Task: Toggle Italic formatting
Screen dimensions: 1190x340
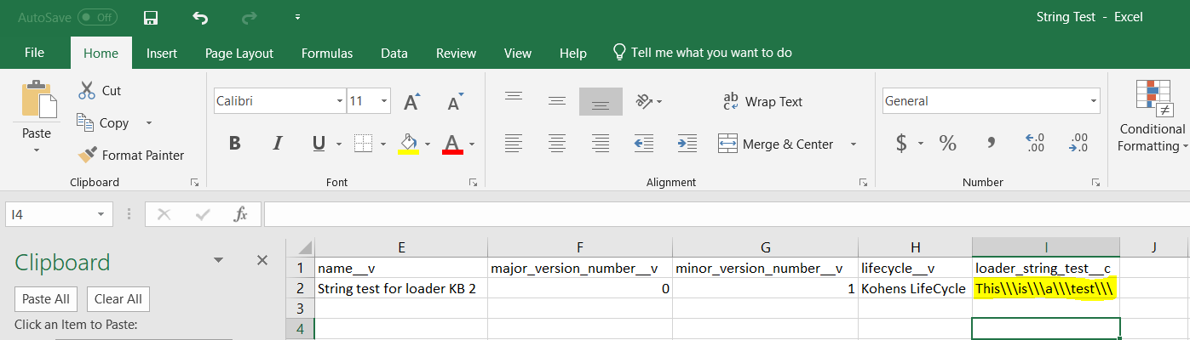Action: 276,144
